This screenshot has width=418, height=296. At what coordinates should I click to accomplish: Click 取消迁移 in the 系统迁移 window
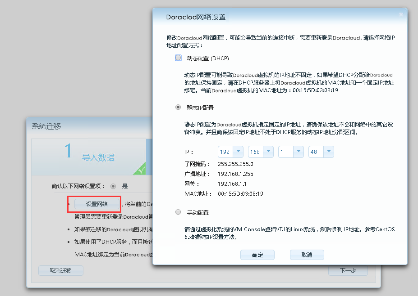pyautogui.click(x=61, y=270)
